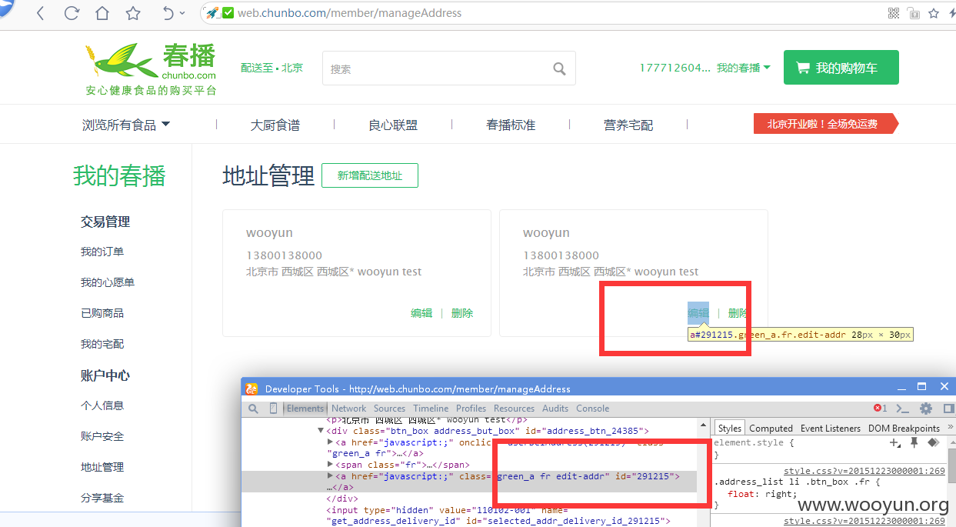Switch to DevTools Timeline tab

point(431,409)
